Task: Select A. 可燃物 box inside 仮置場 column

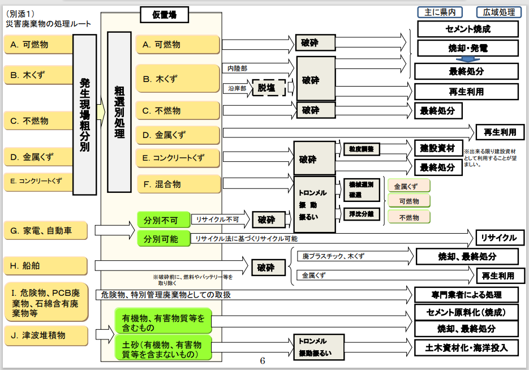Action: (x=178, y=45)
